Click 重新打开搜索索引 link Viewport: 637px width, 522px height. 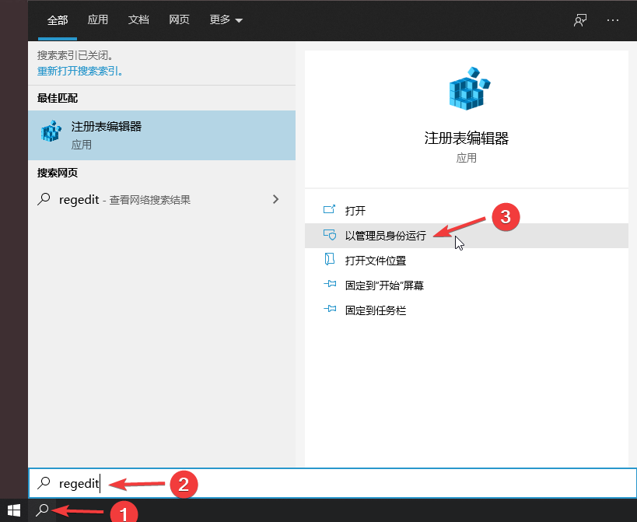79,71
